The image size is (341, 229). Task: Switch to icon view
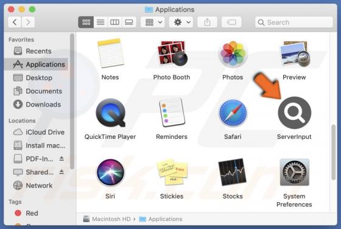click(86, 22)
